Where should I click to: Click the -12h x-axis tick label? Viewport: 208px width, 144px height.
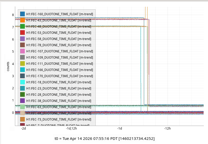[x=168, y=129]
